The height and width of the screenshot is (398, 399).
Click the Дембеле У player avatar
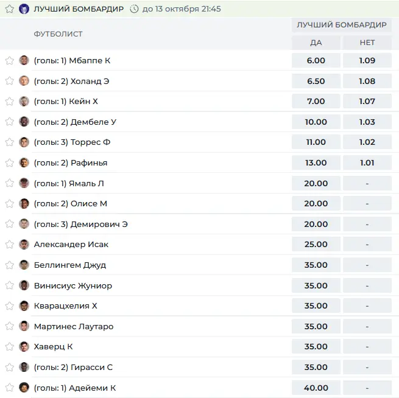tap(24, 122)
